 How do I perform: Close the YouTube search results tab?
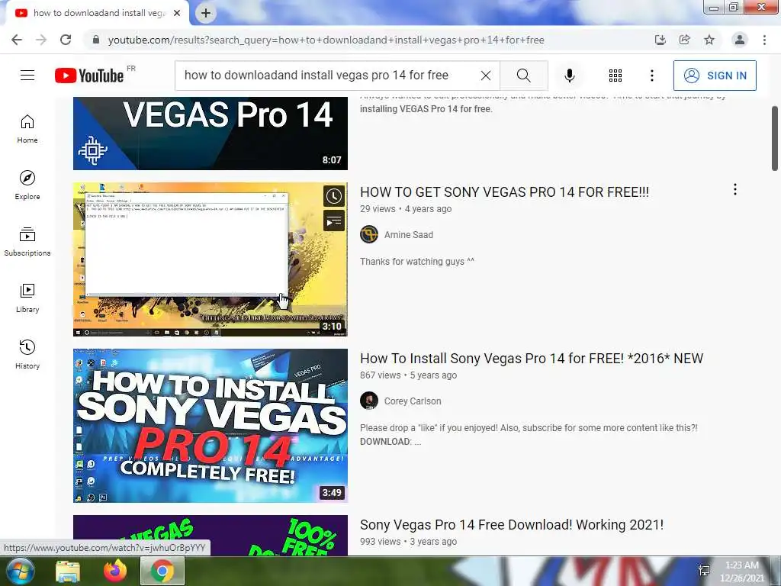click(x=177, y=13)
